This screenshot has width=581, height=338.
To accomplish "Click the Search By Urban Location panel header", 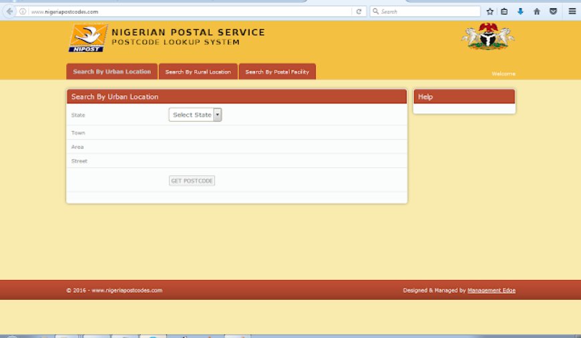I will coord(237,97).
